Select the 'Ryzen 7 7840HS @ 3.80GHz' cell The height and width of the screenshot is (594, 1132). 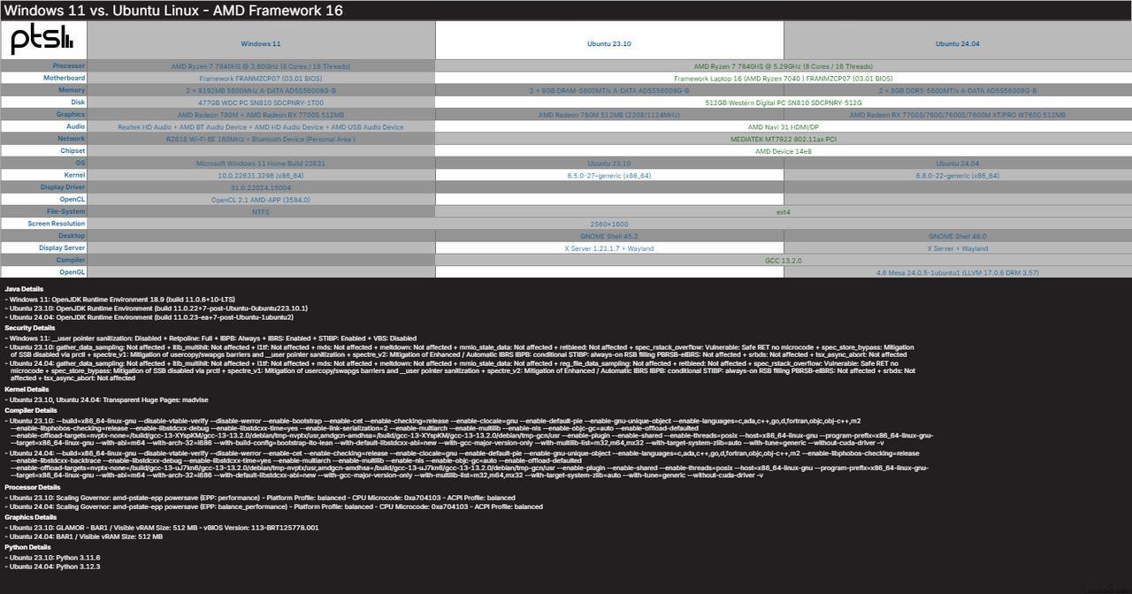click(261, 66)
